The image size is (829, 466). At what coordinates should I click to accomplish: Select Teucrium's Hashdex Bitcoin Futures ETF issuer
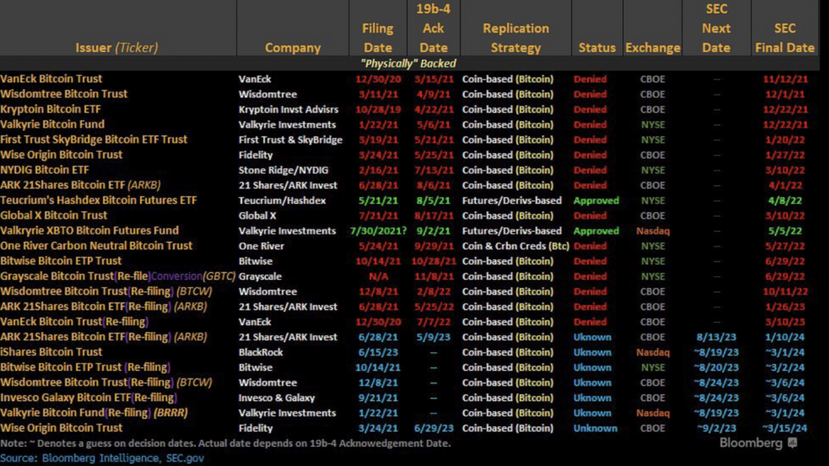coord(98,200)
